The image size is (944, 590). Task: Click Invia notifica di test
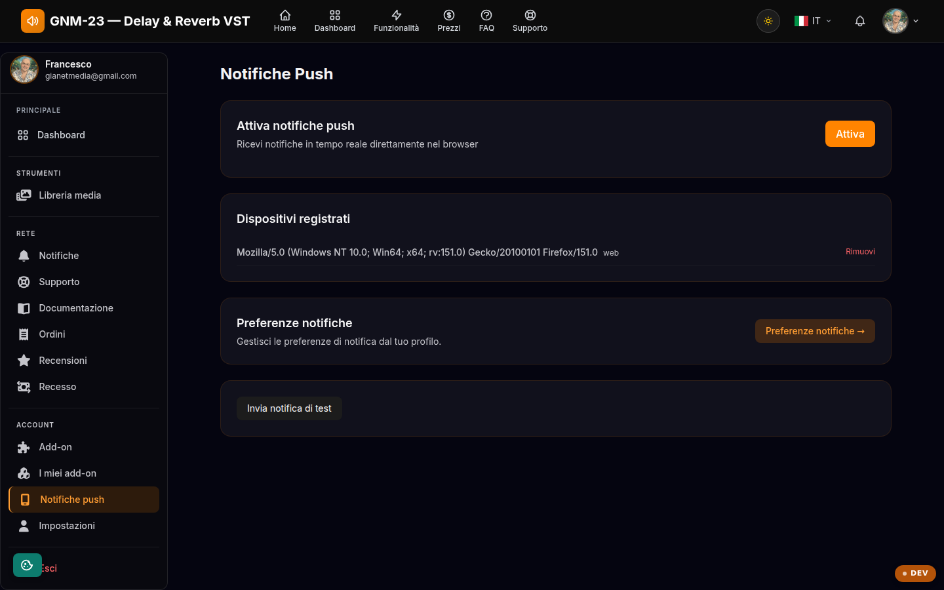click(289, 408)
